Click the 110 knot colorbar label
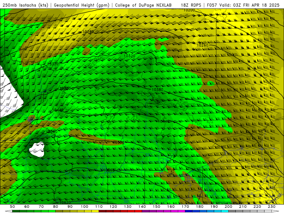 [x=99, y=207]
